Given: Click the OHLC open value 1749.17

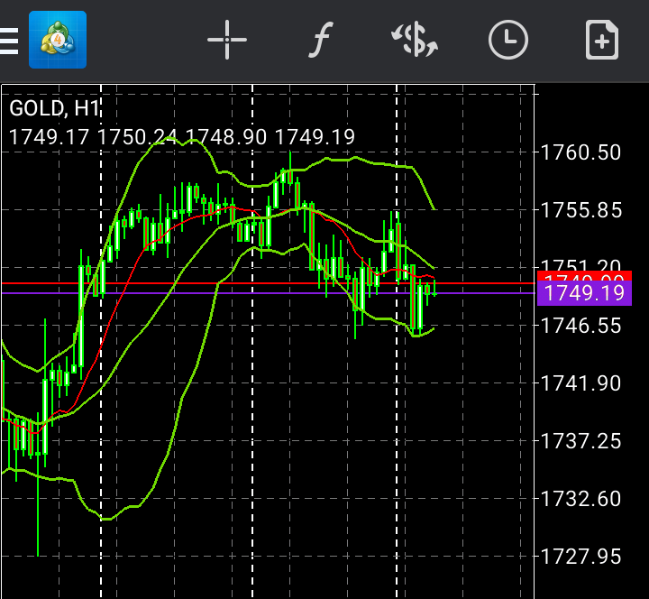Looking at the screenshot, I should tap(50, 137).
